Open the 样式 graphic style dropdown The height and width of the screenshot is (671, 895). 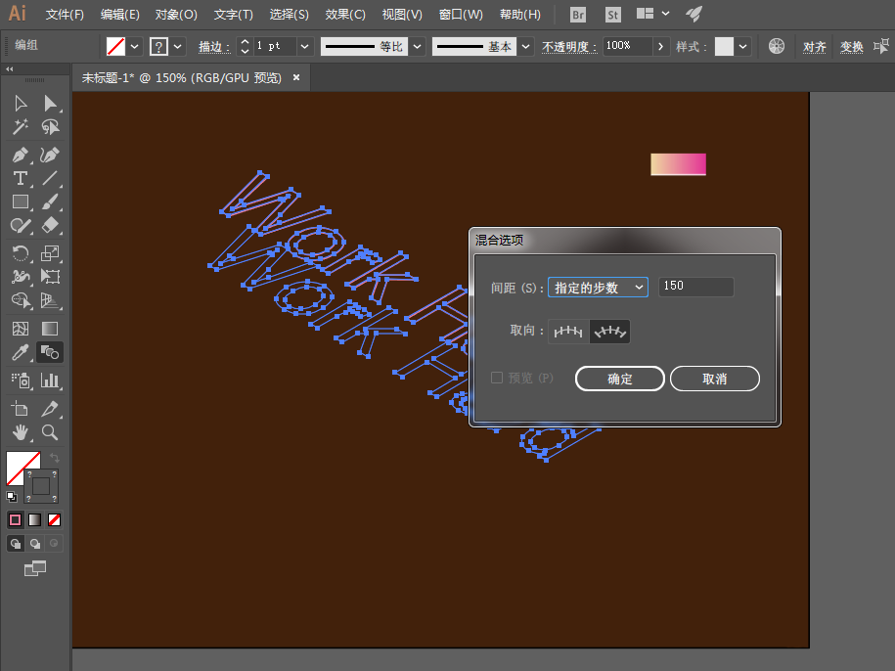point(742,47)
